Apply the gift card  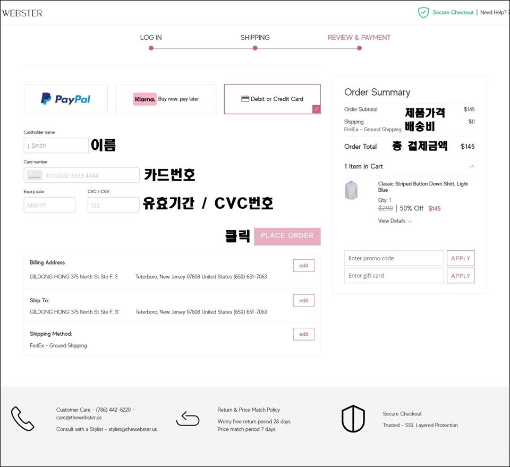(x=461, y=275)
